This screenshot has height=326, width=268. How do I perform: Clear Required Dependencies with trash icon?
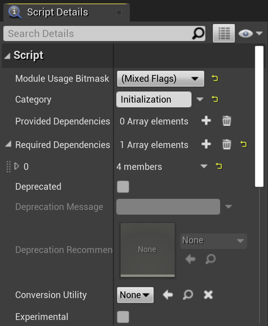click(227, 145)
